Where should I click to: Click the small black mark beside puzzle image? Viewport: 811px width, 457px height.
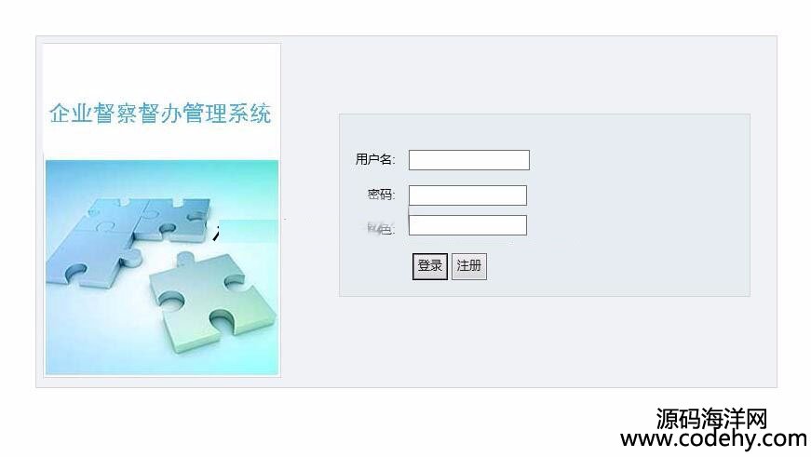point(216,235)
